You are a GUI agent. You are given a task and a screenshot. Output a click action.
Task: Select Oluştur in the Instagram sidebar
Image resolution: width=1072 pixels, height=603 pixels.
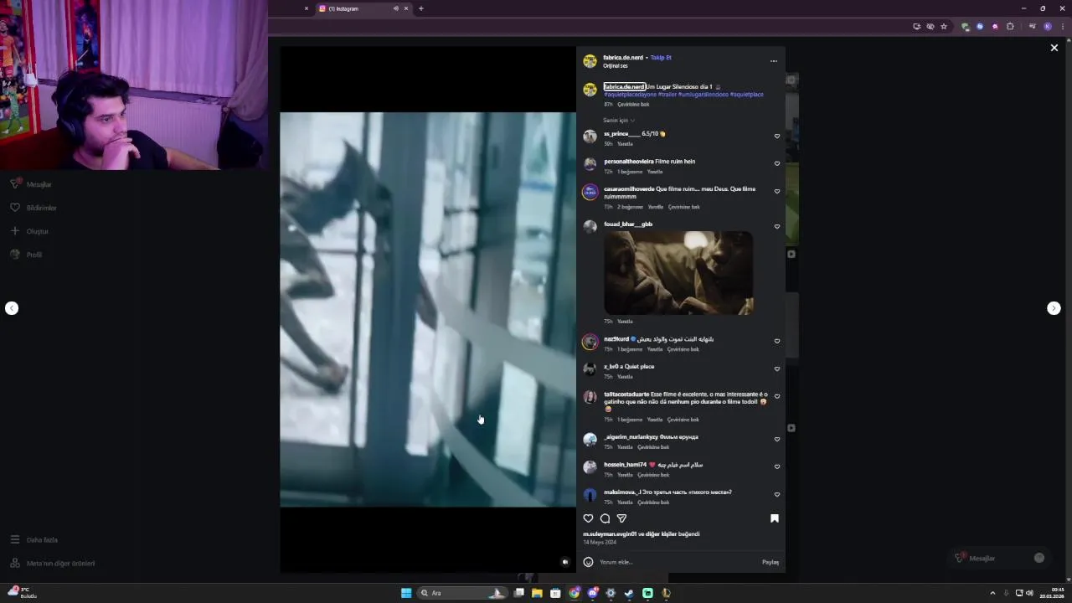tap(29, 231)
